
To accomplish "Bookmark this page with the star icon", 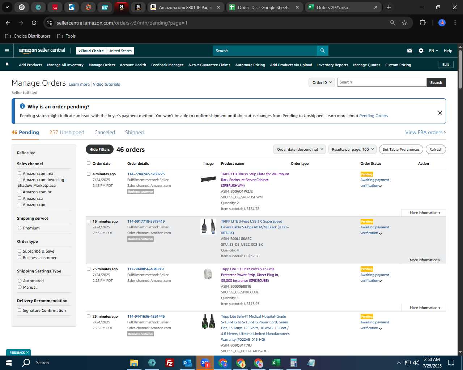I will click(404, 23).
